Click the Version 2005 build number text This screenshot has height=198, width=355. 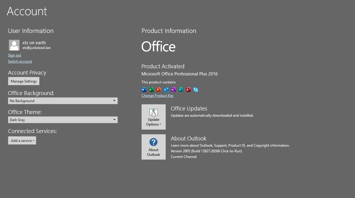[206, 151]
